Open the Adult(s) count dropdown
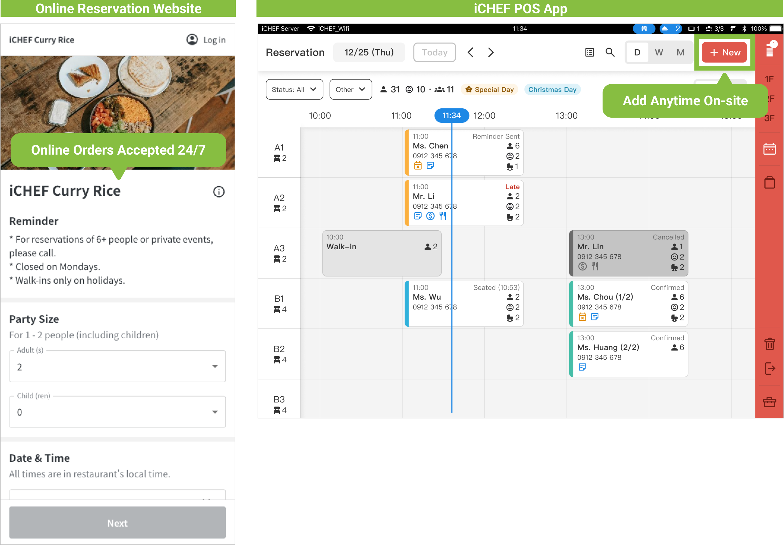 [x=117, y=366]
